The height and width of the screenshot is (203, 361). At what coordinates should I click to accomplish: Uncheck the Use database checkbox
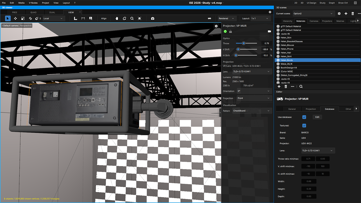pos(304,117)
